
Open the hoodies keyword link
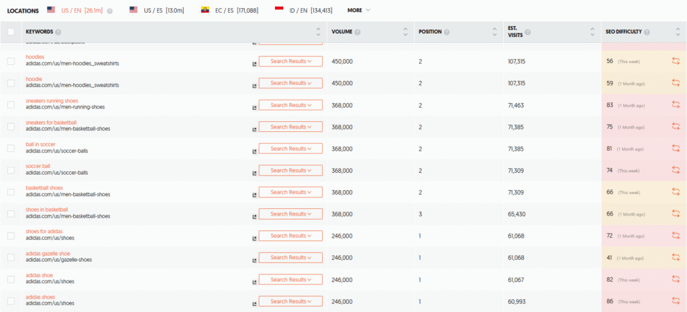tap(35, 57)
